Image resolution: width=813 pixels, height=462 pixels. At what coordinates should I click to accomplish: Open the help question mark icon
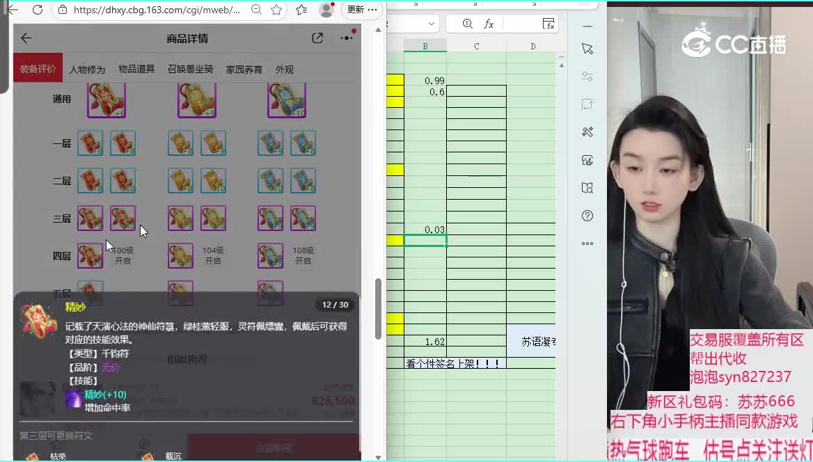tap(587, 216)
